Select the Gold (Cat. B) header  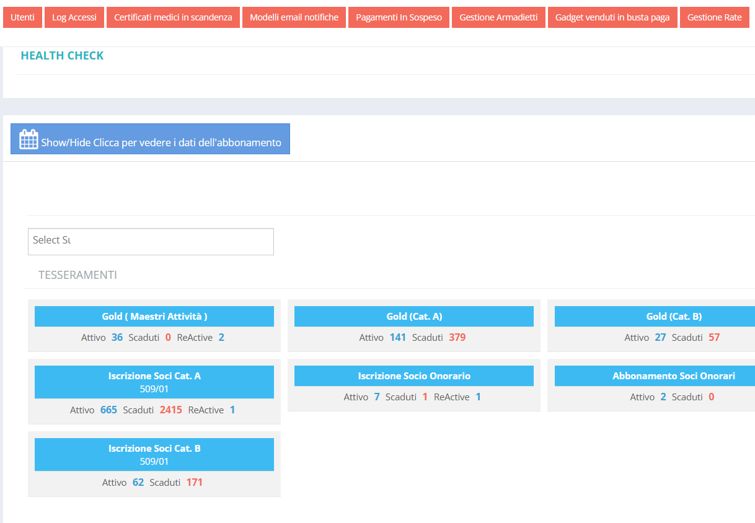[674, 316]
